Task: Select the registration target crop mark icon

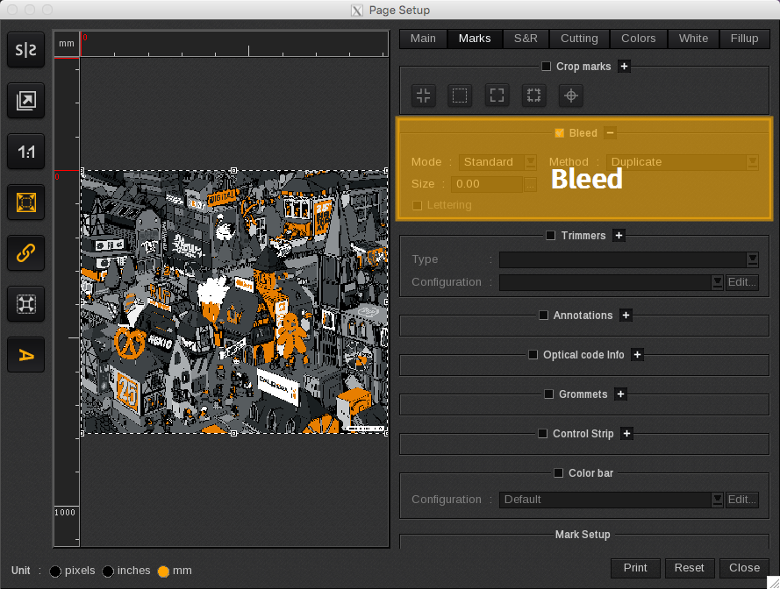Action: tap(570, 96)
